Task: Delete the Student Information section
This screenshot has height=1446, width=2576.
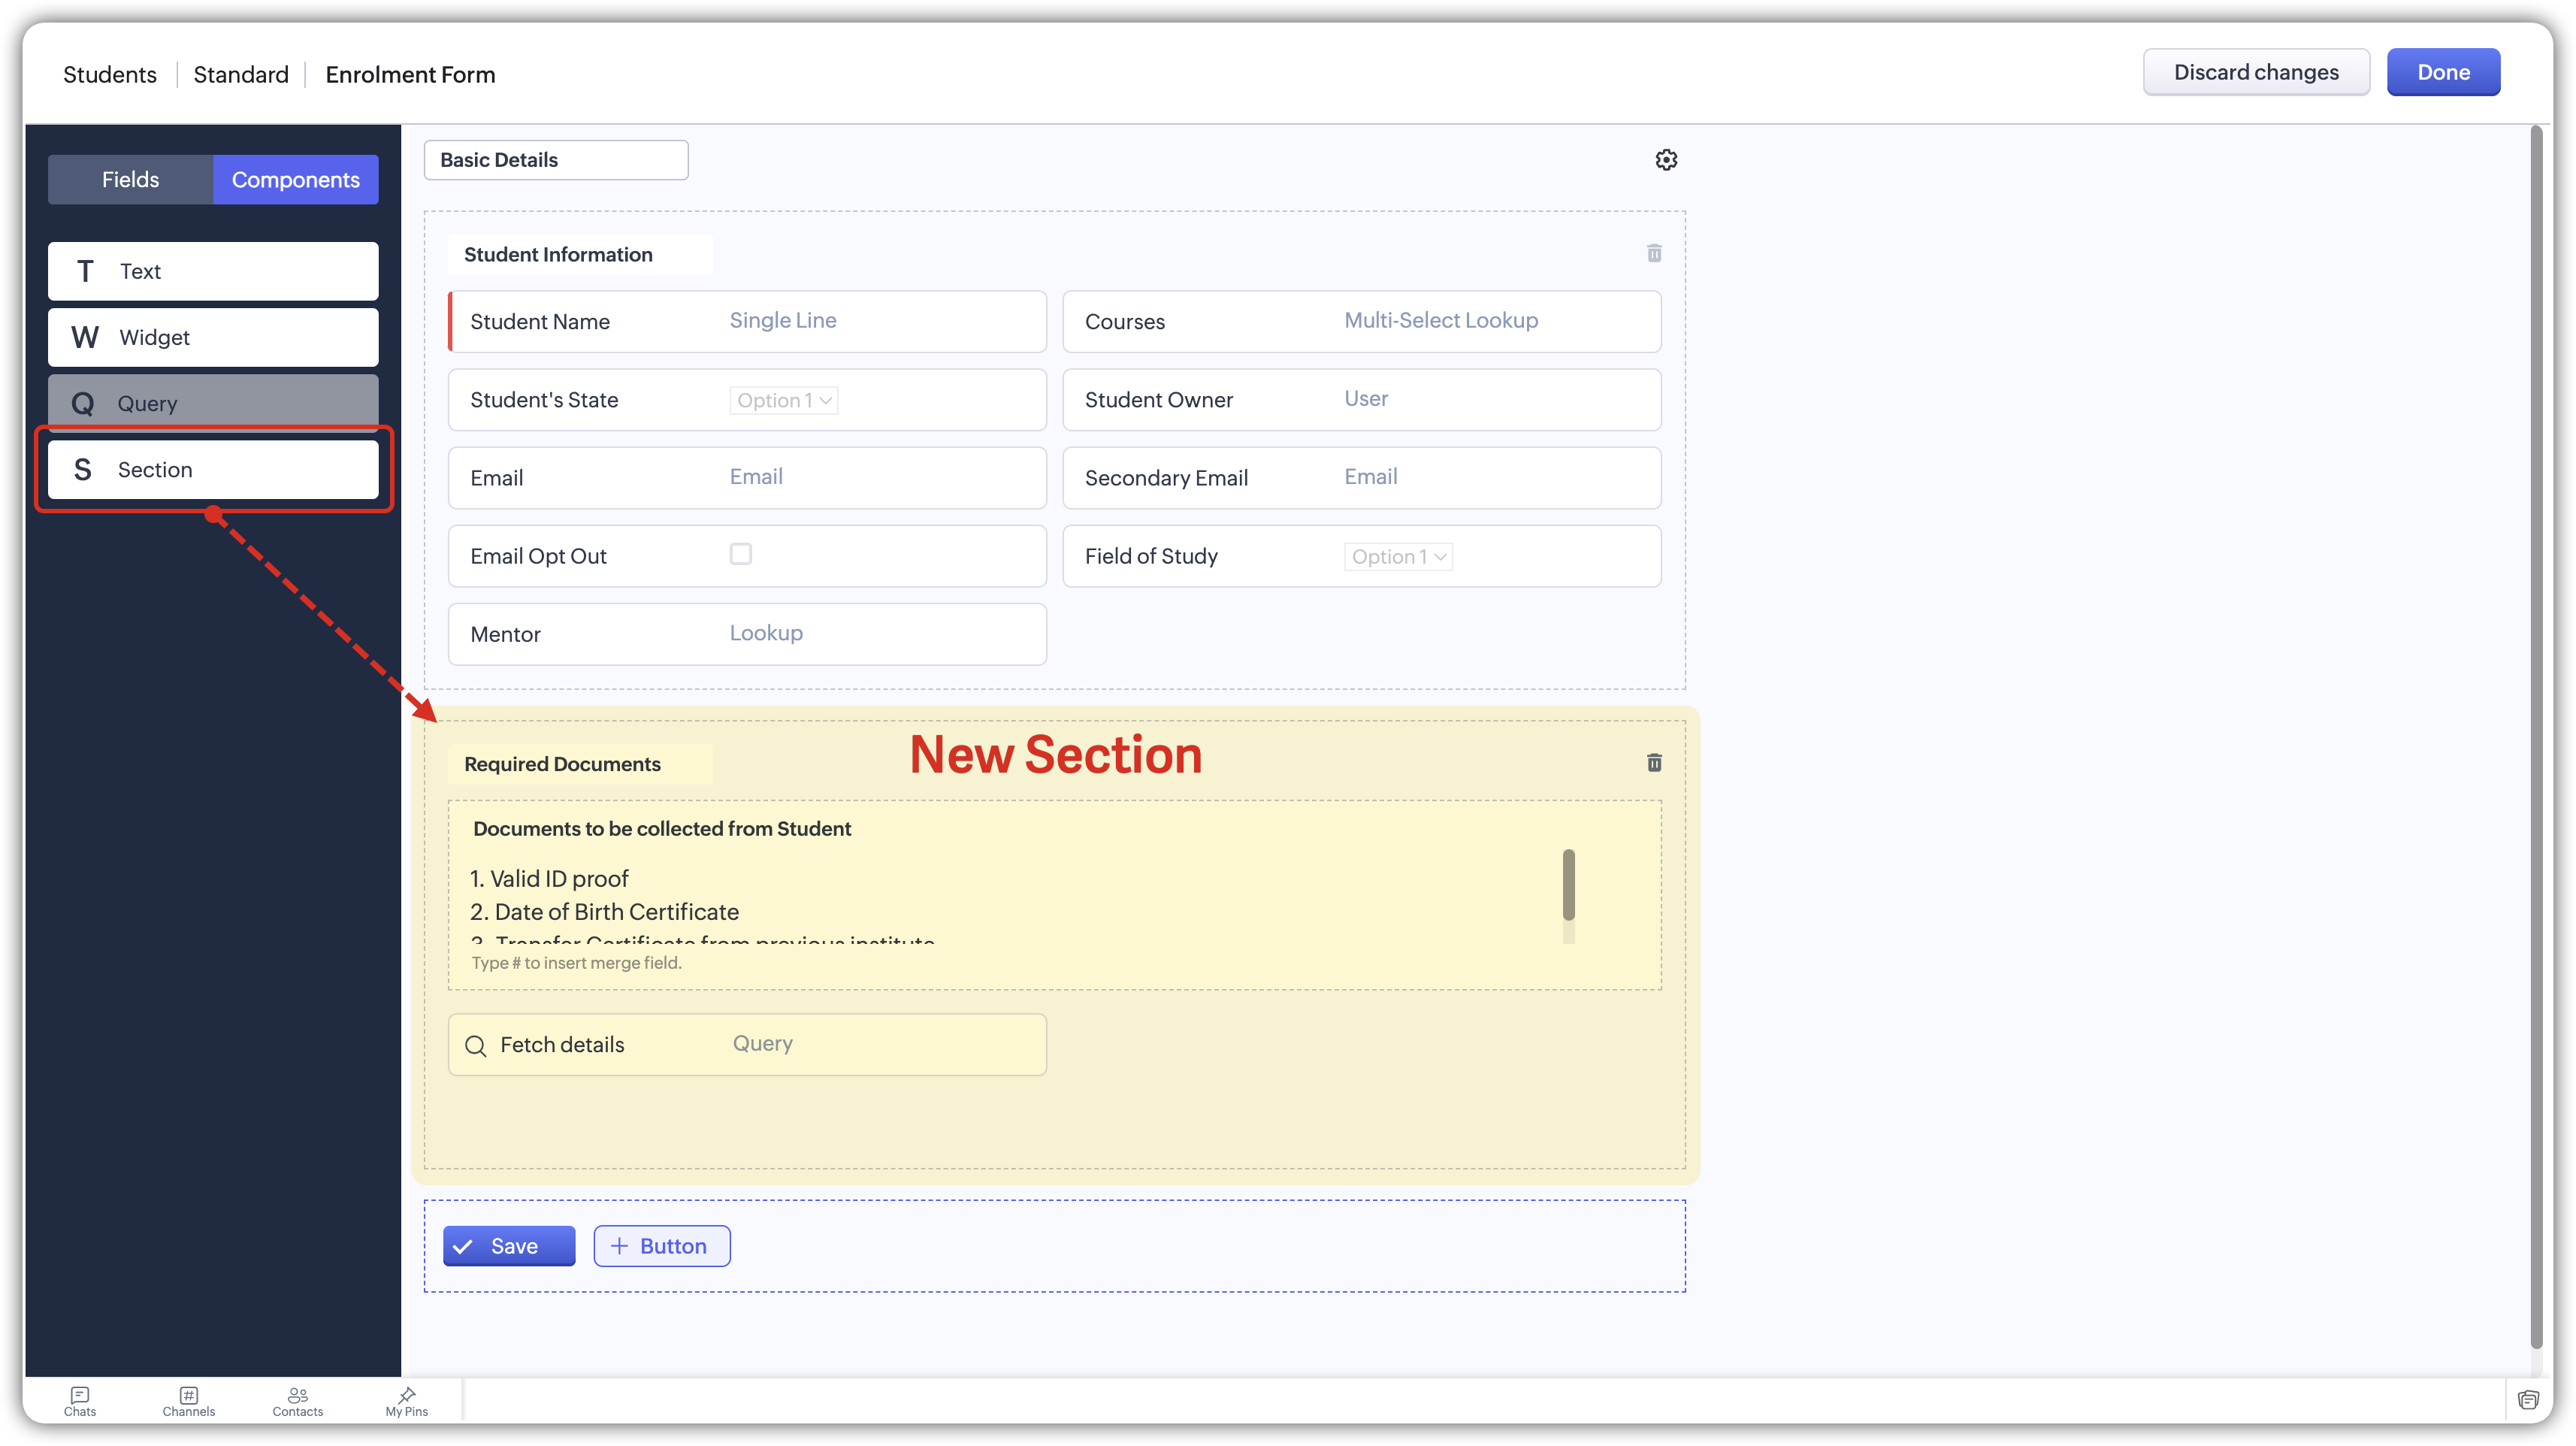Action: 1654,253
